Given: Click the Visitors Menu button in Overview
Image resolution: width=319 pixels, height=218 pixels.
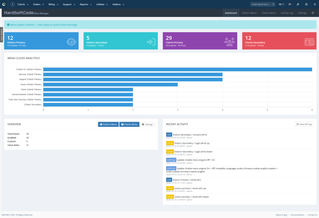Looking at the screenshot, I should [x=108, y=124].
